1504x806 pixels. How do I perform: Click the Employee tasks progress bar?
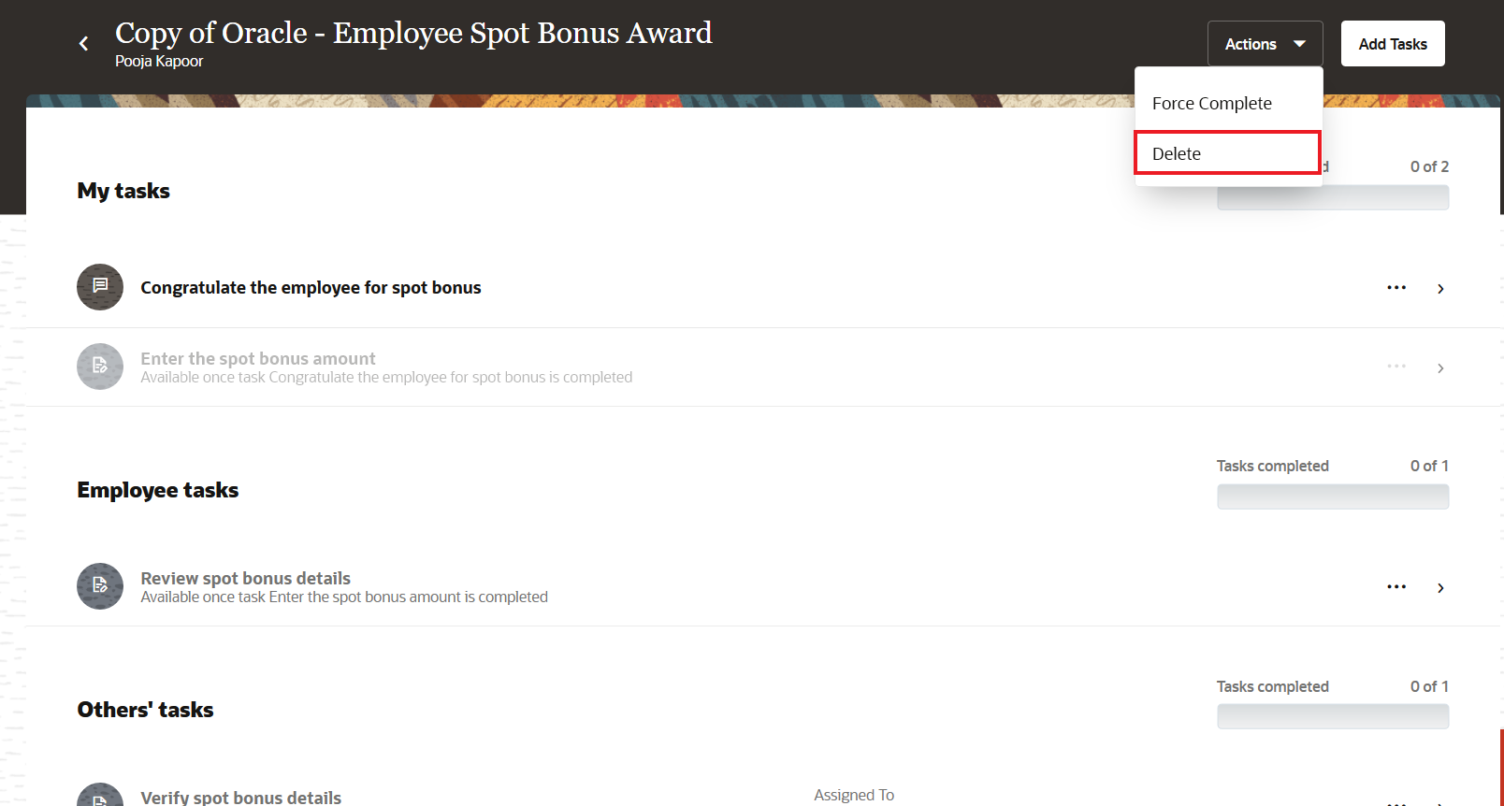1333,497
